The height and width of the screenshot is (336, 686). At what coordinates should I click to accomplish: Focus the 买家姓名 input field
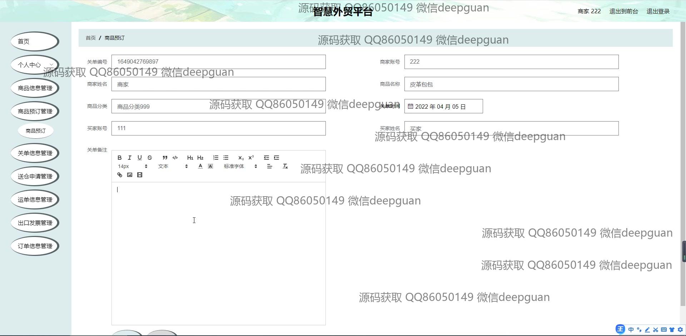coord(512,128)
